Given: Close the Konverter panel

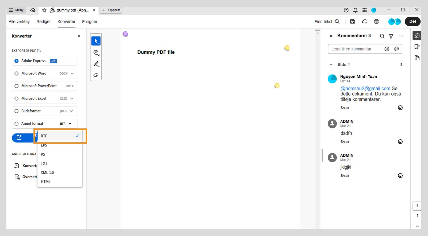Looking at the screenshot, I should click(x=79, y=36).
